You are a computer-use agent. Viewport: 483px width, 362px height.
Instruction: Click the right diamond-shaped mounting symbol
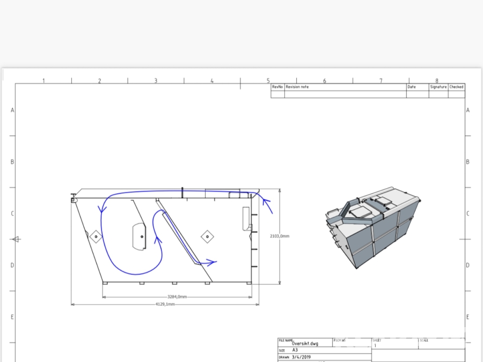click(x=207, y=236)
